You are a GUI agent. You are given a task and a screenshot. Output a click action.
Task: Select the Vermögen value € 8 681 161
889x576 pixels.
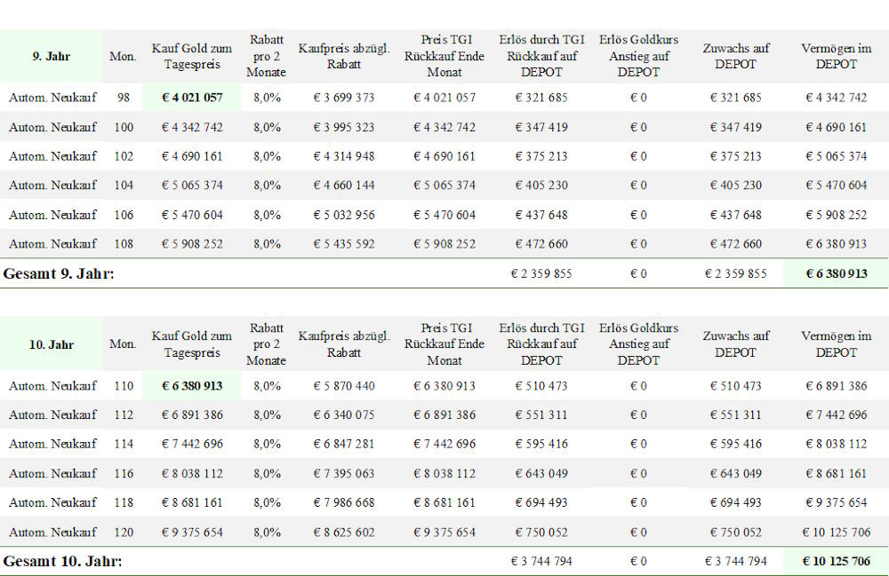[x=837, y=473]
